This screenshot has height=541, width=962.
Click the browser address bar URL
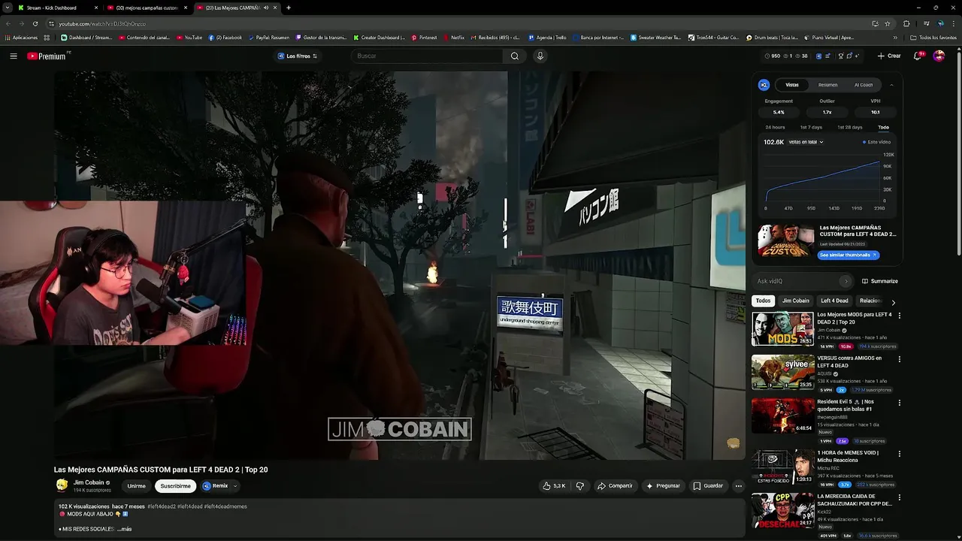click(x=102, y=23)
